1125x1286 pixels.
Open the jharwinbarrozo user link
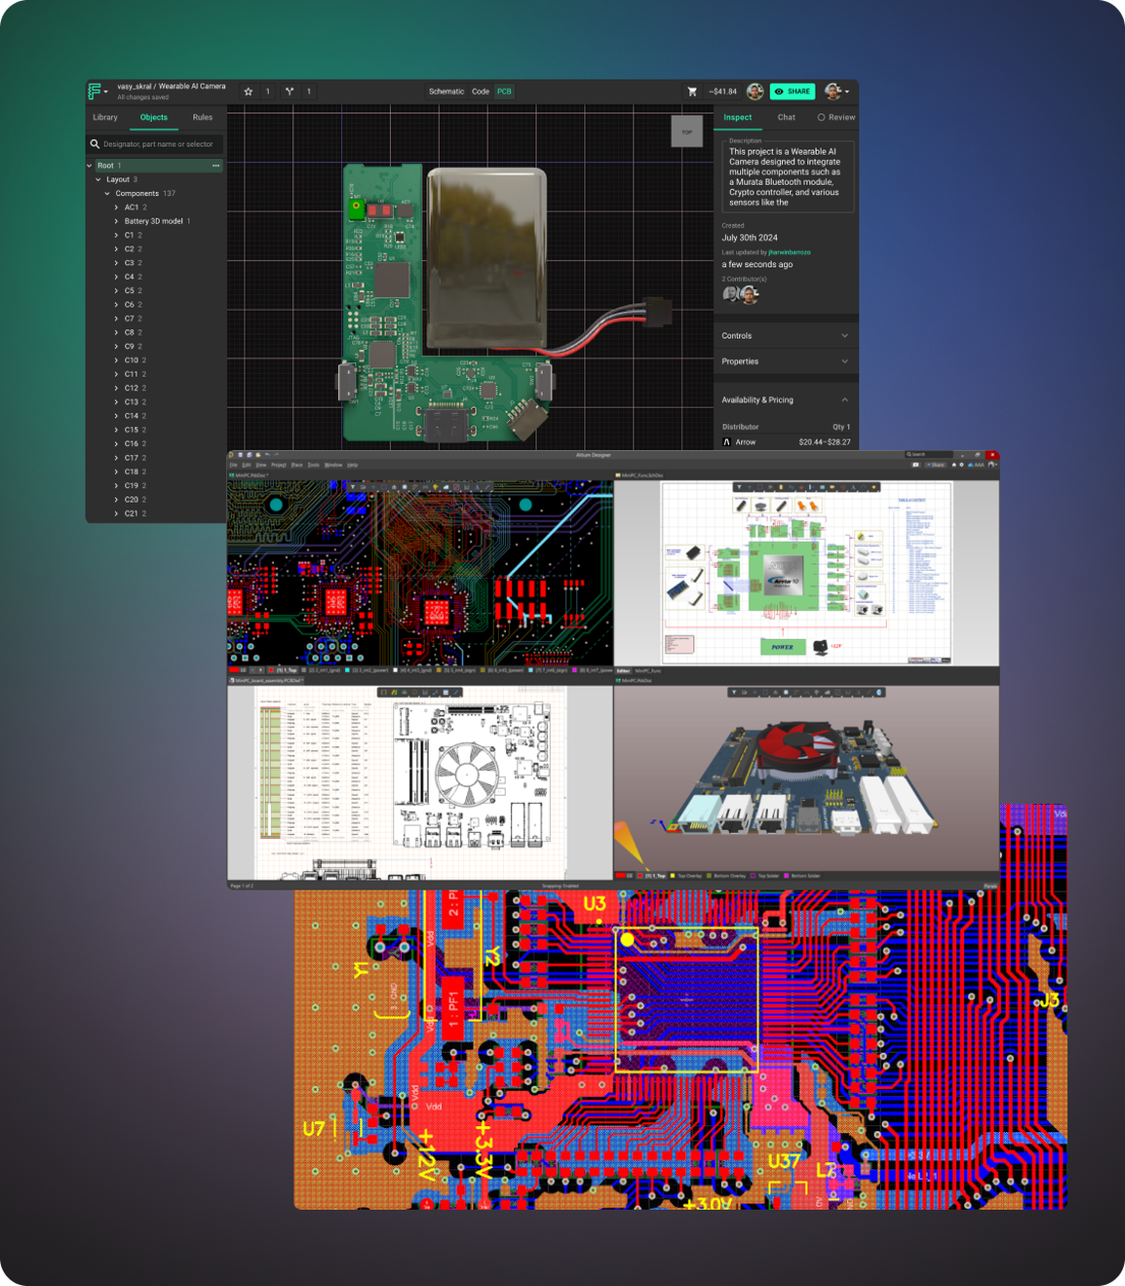pyautogui.click(x=790, y=252)
